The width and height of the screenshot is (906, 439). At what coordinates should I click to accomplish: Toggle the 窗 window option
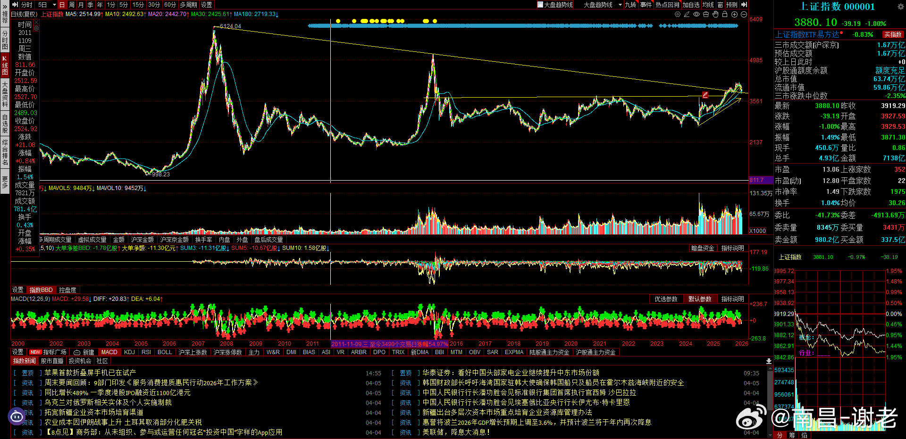point(720,5)
